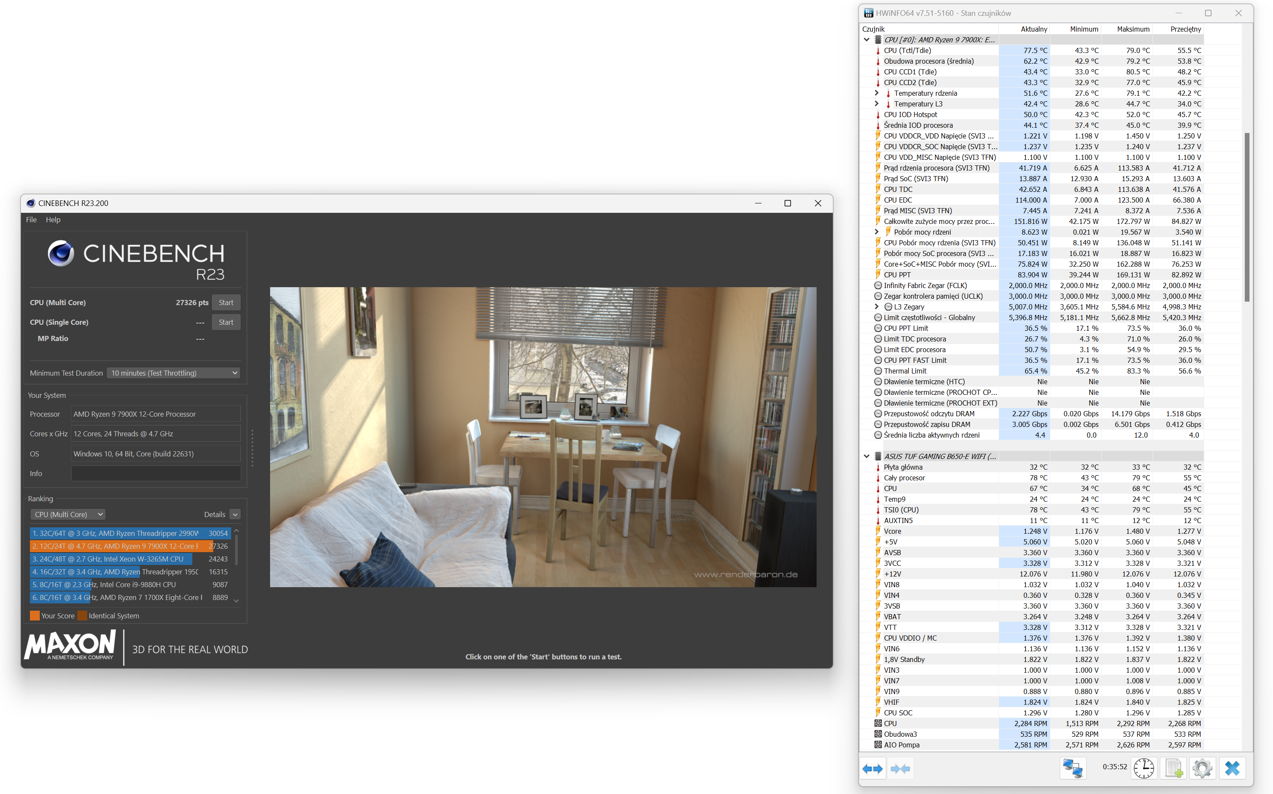Image resolution: width=1273 pixels, height=794 pixels.
Task: Expand the L3 Zegary sensor row
Action: [876, 307]
